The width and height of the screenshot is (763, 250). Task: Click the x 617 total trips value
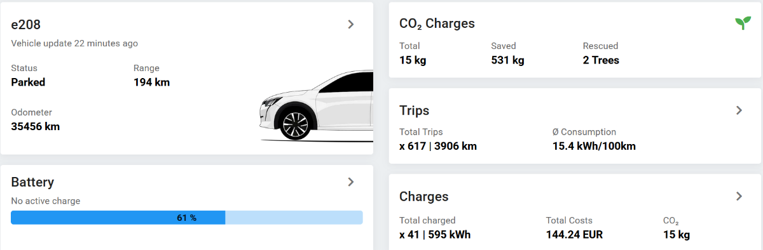click(412, 146)
